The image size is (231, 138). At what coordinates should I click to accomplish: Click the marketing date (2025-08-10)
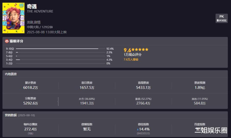tap(26, 115)
